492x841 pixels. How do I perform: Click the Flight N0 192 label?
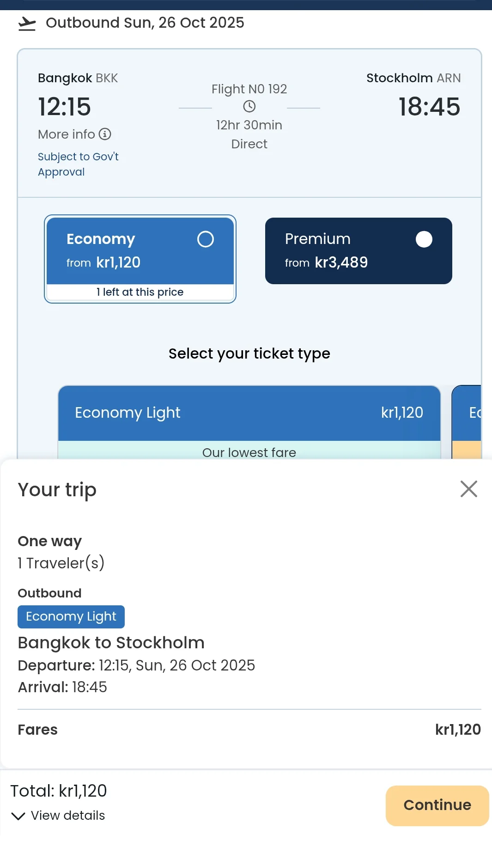pos(249,89)
